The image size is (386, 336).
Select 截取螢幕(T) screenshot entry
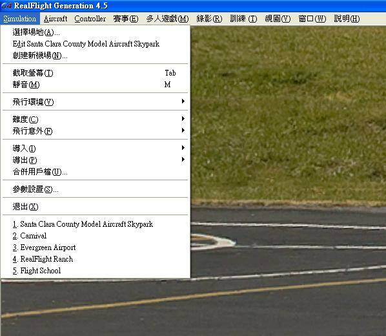click(96, 73)
